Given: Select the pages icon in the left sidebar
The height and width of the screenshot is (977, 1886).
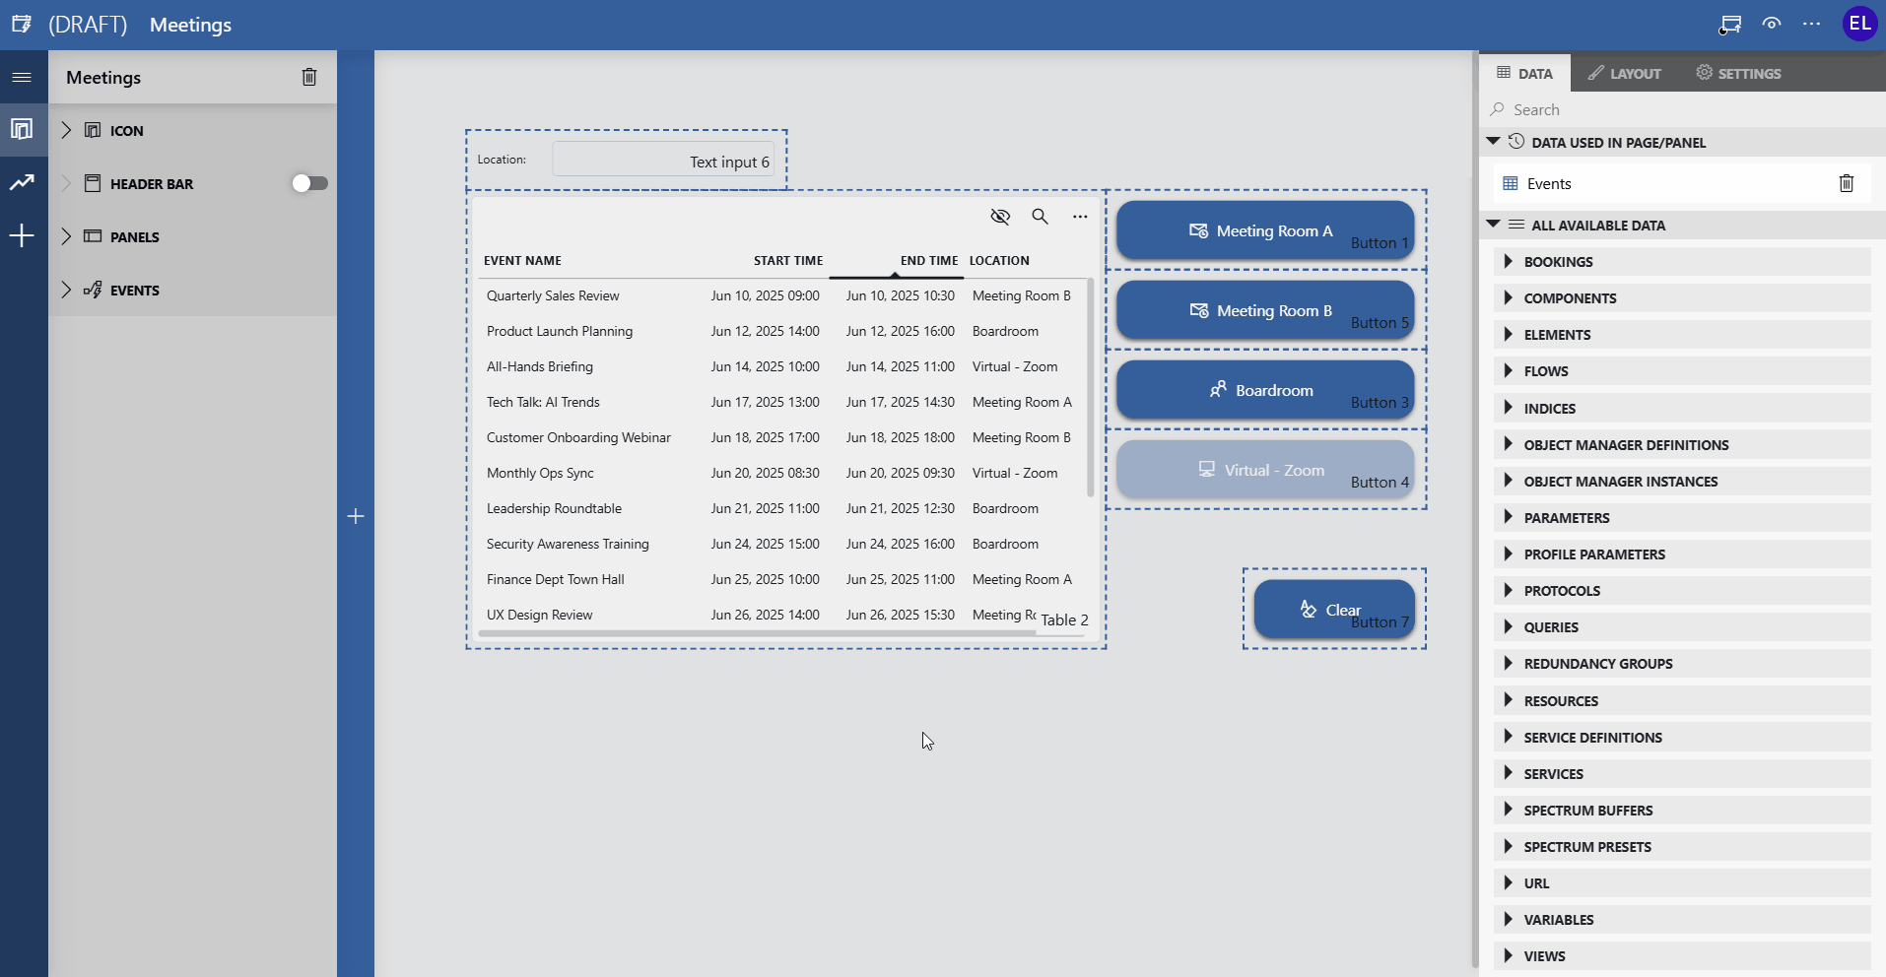Looking at the screenshot, I should click(23, 129).
